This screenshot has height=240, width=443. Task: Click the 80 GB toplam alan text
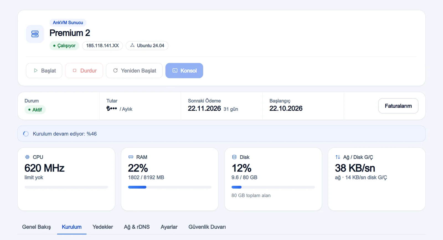point(251,195)
